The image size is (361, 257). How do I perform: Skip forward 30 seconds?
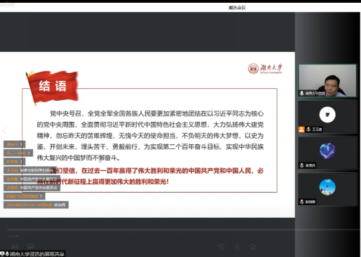253,246
